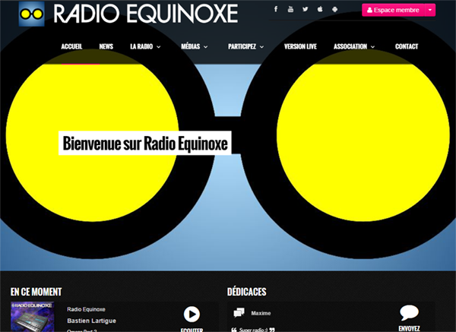Screen dimensions: 456x332
Task: Open the Participez menu
Action: tap(242, 46)
